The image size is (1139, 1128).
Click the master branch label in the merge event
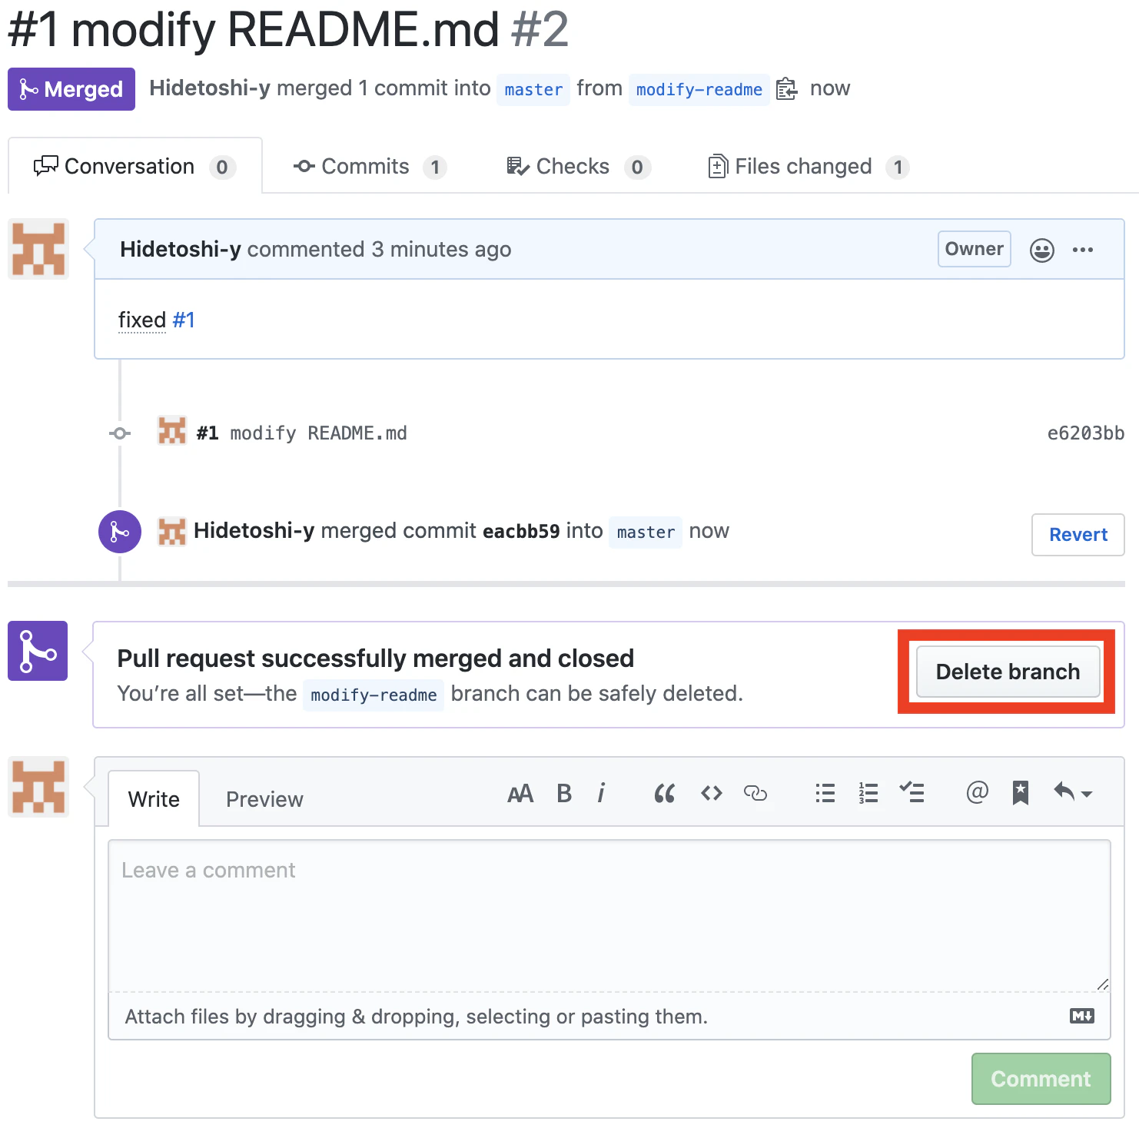pyautogui.click(x=646, y=532)
